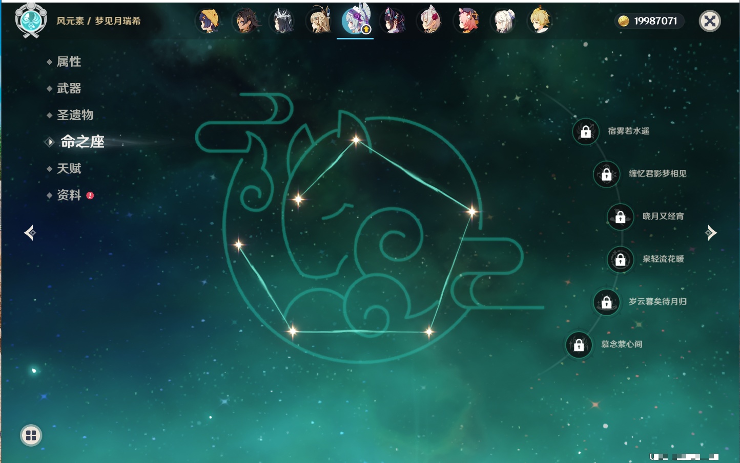This screenshot has width=740, height=463.
Task: Click lock icon for 泉轻流花暖
Action: (x=621, y=259)
